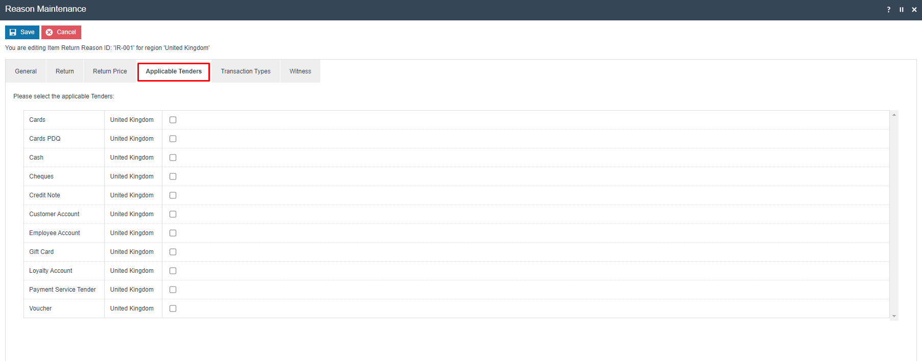The width and height of the screenshot is (922, 361).
Task: Check the Gift Card checkbox
Action: tap(173, 252)
